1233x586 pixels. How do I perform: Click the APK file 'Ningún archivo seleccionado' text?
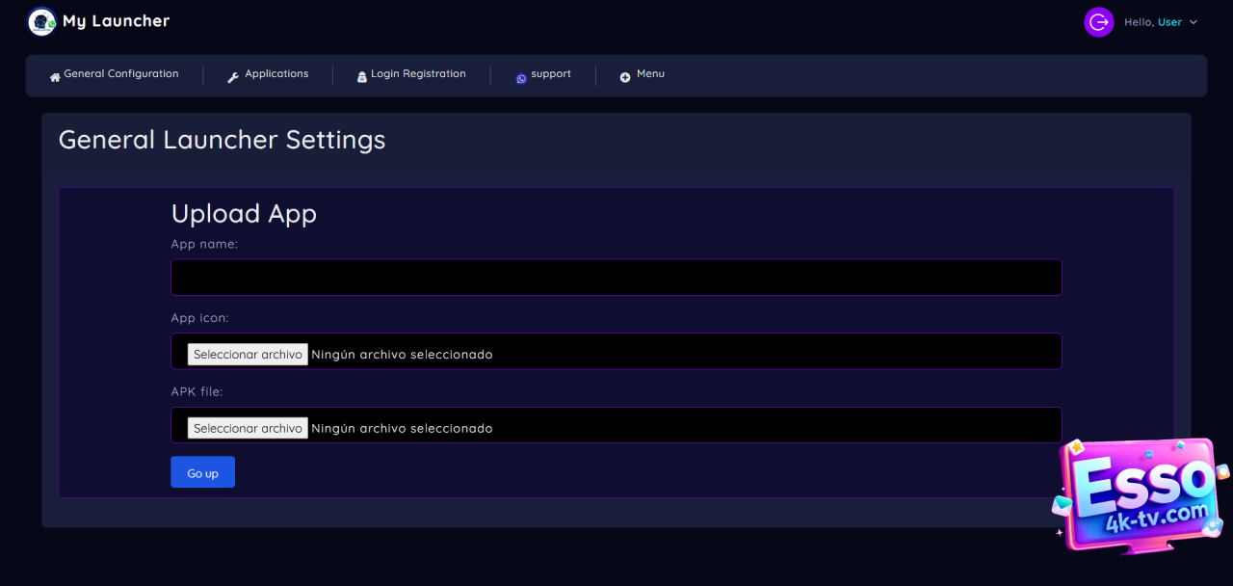402,428
